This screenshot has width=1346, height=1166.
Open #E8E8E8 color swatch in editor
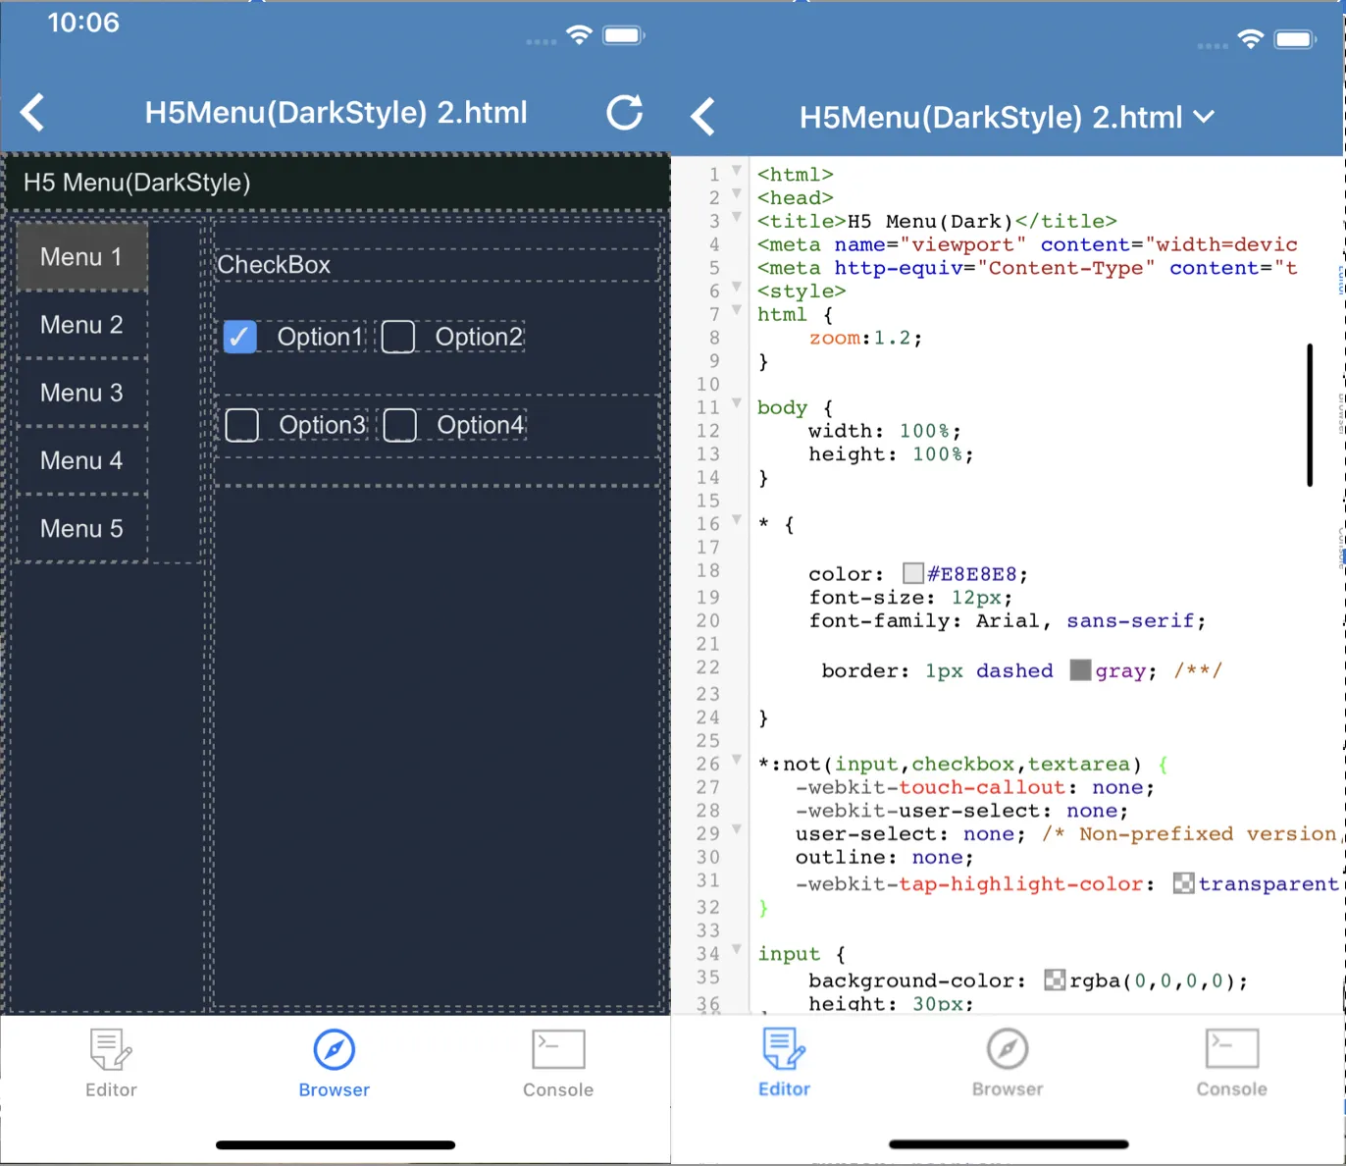(x=913, y=573)
